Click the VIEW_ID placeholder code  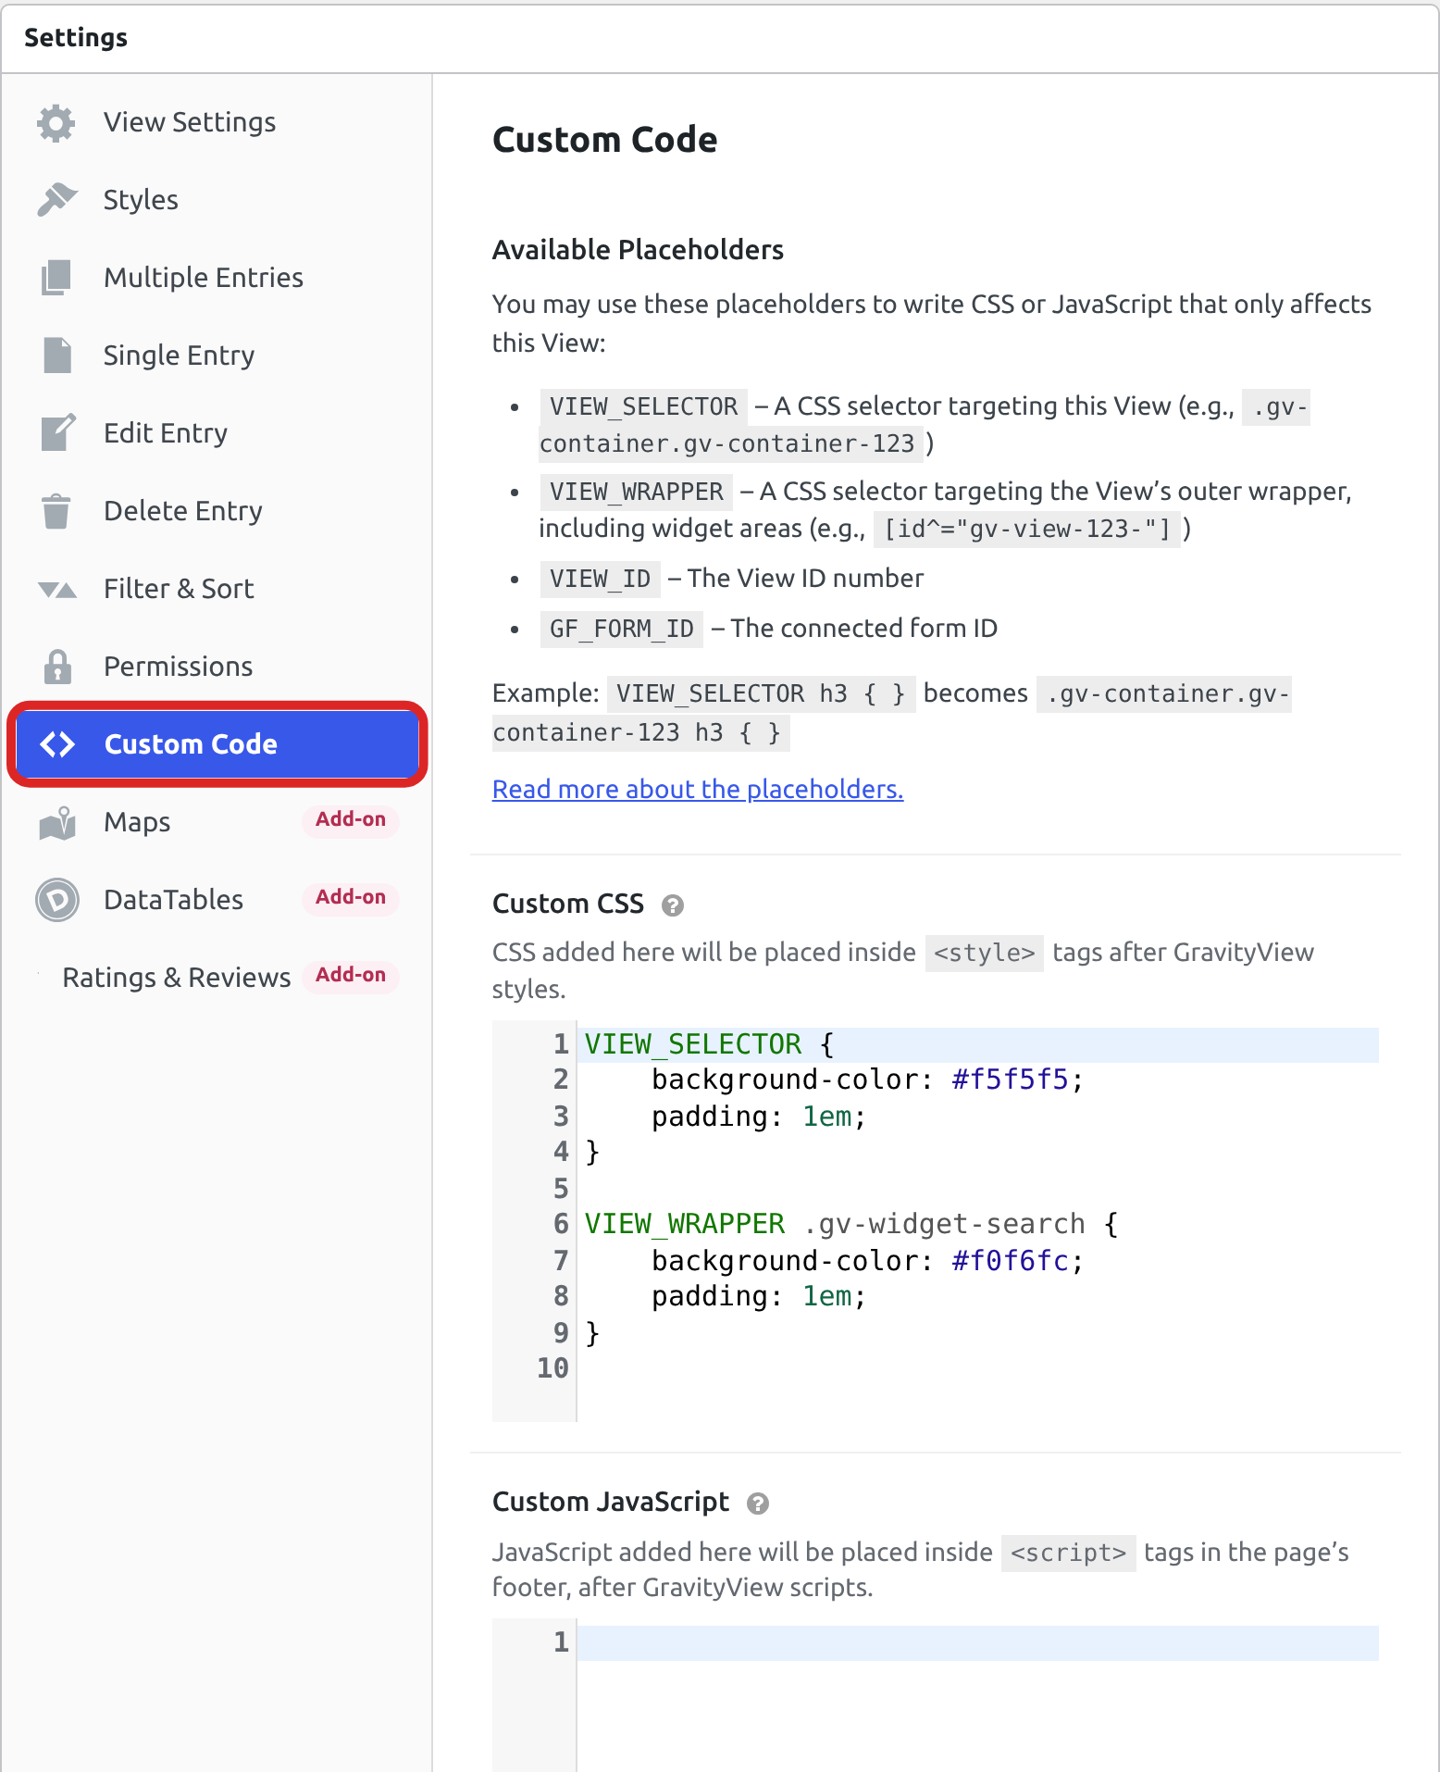point(600,580)
